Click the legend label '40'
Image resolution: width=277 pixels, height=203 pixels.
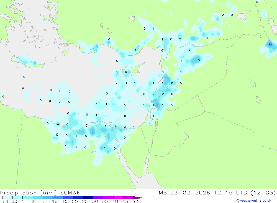[x=115, y=201]
